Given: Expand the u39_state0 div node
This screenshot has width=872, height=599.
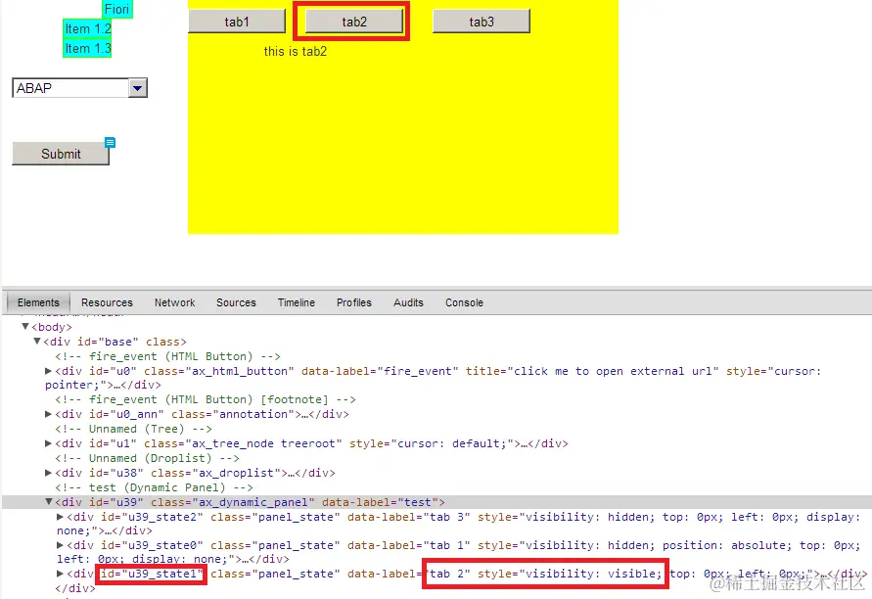Looking at the screenshot, I should [x=60, y=545].
